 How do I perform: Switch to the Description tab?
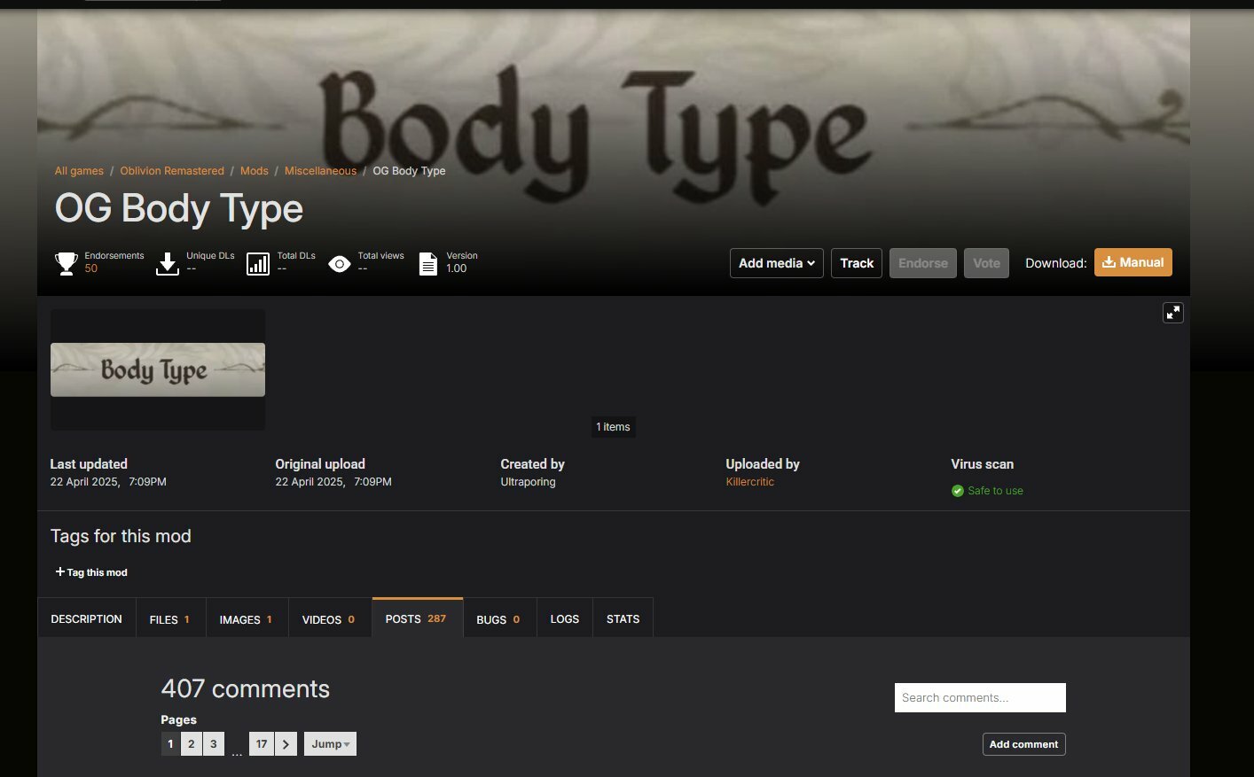tap(86, 619)
